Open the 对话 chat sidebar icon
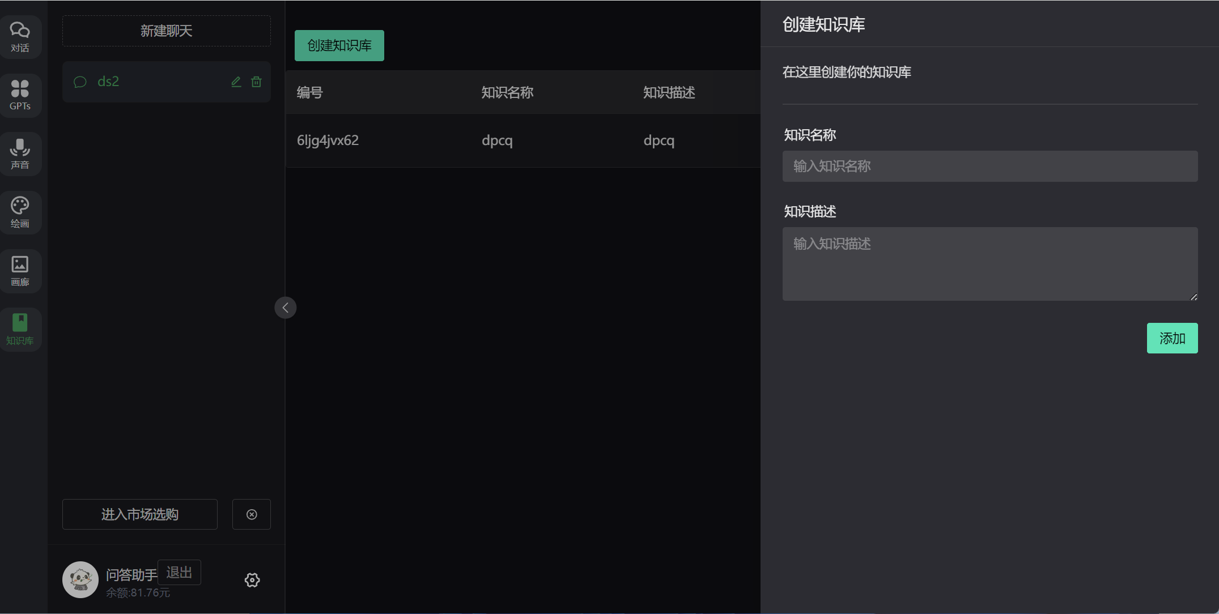The image size is (1219, 614). [20, 37]
